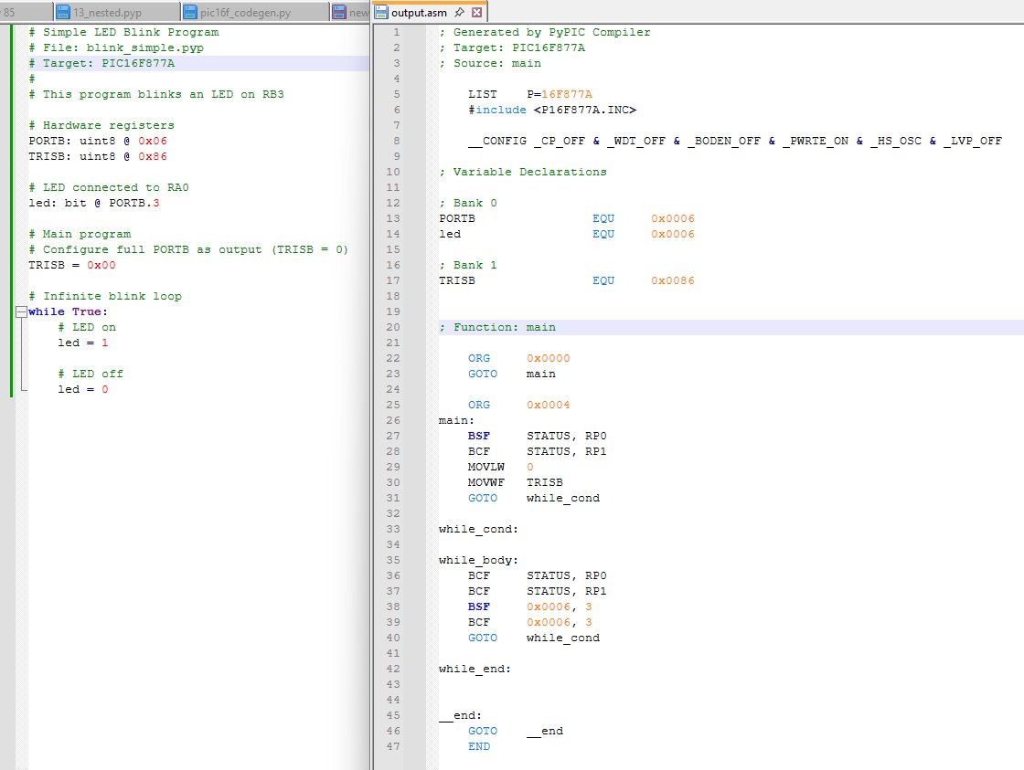
Task: Click the '# Configure full PORTB as output' comment
Action: point(188,249)
